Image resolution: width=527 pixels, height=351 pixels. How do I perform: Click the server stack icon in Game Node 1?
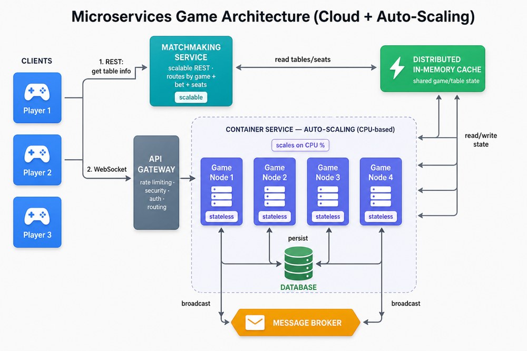221,197
